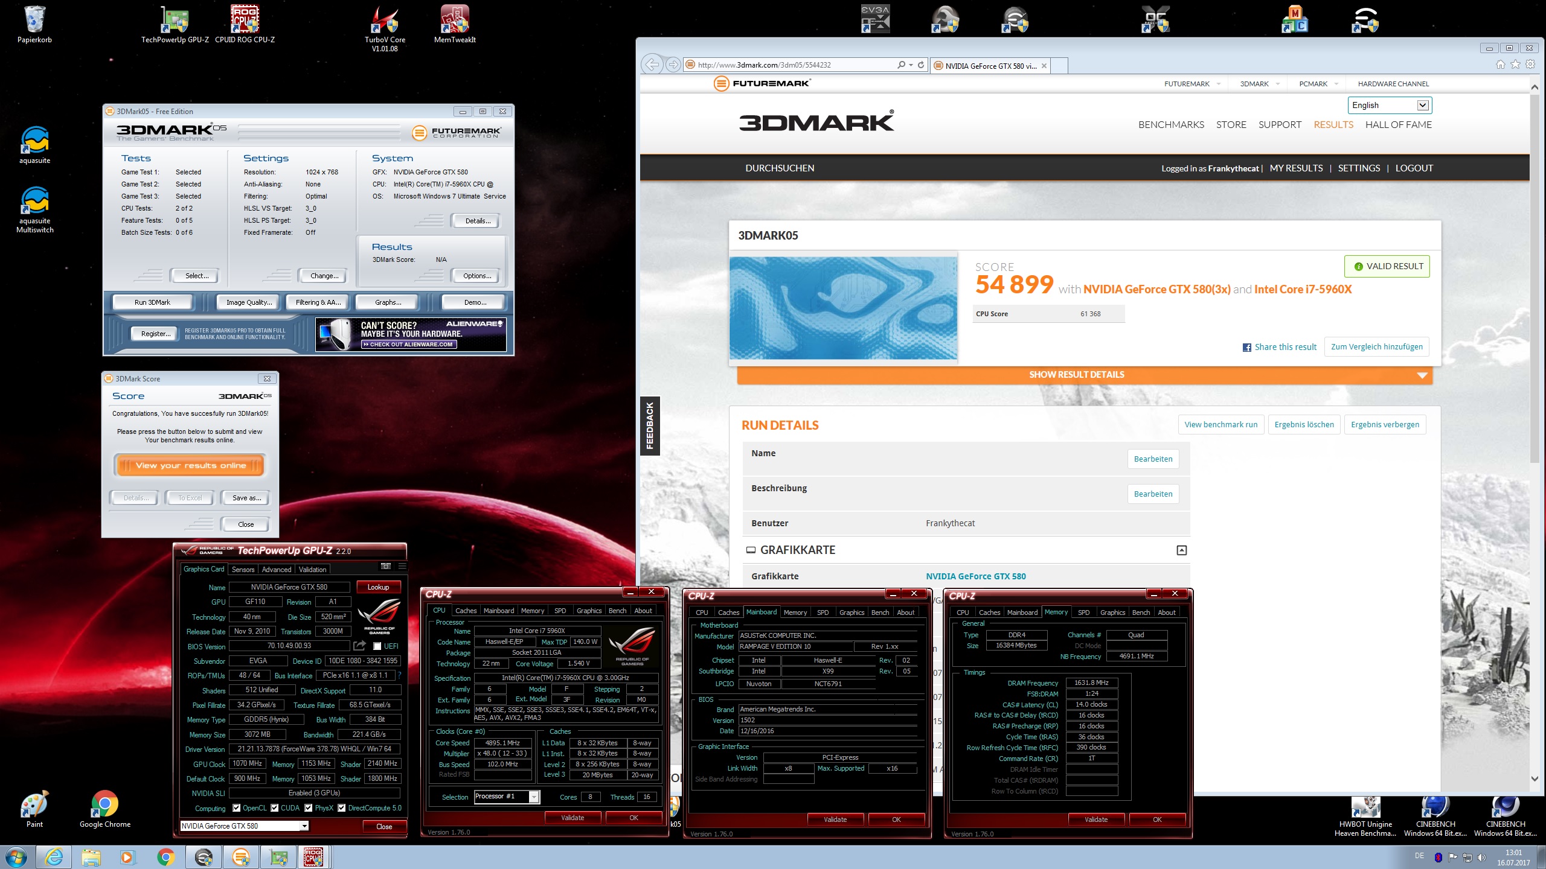Screen dimensions: 1546x869
Task: Open GPU-Z hamburger menu icon
Action: pos(402,566)
